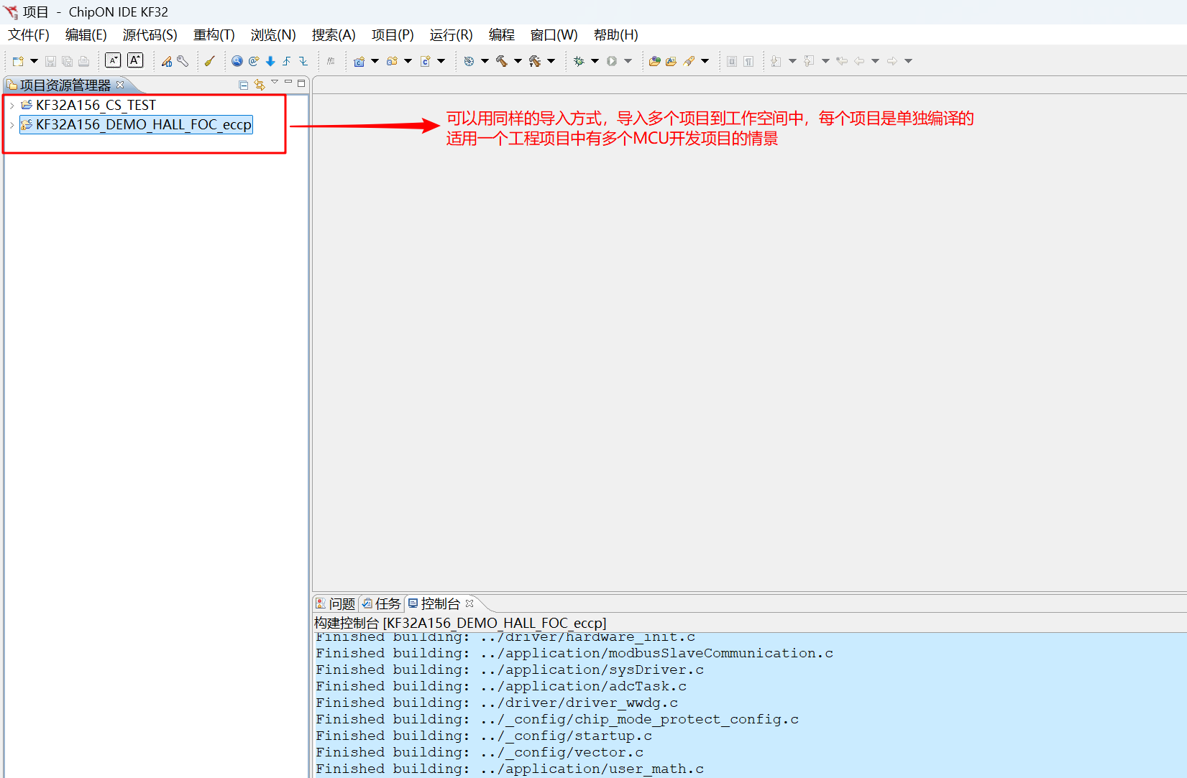Open dropdown next to flashlight Search icon

(705, 61)
